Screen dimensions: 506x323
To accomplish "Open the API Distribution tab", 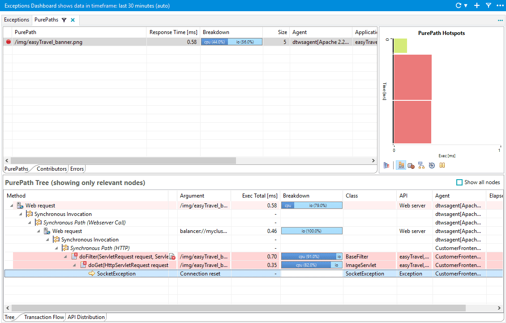I will 86,317.
